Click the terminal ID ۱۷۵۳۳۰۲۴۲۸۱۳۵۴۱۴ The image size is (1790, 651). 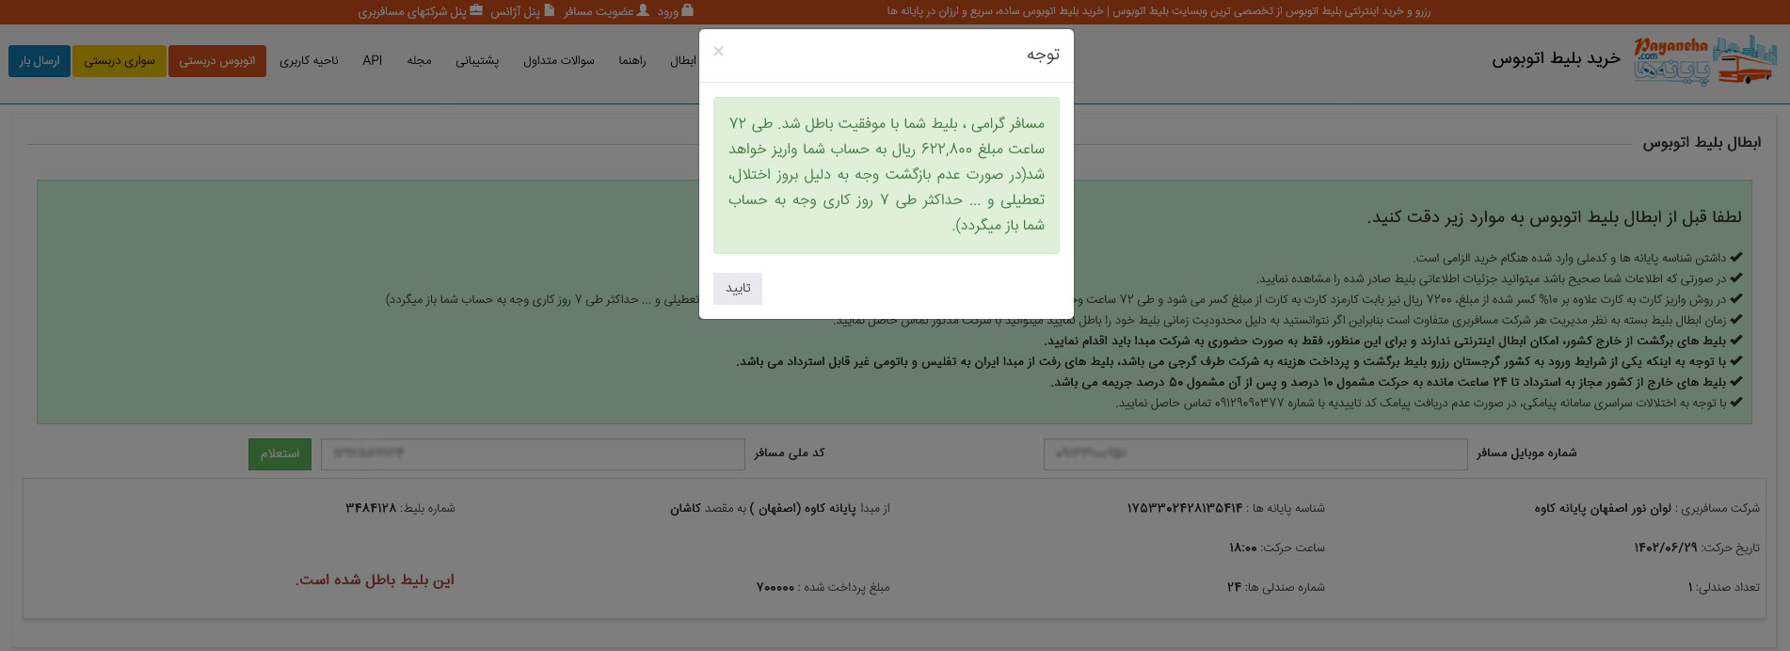tap(1185, 508)
